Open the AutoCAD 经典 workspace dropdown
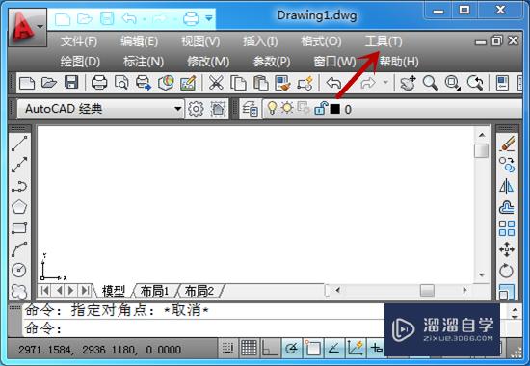 (177, 109)
